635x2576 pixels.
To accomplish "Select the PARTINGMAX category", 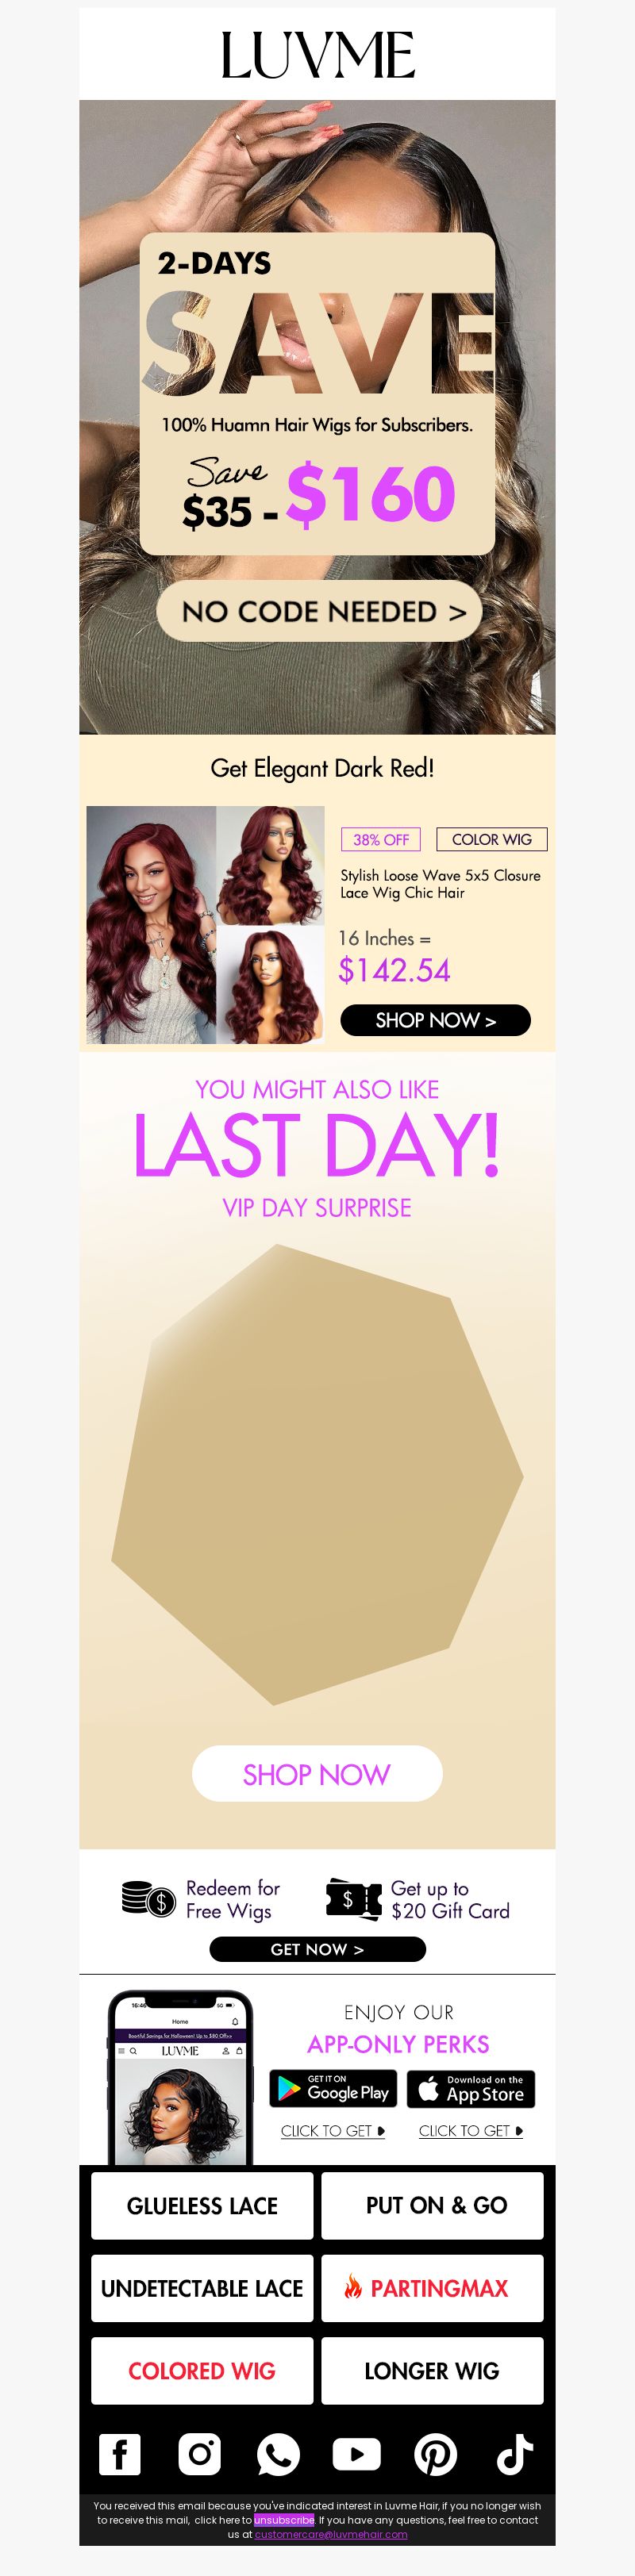I will [x=432, y=2288].
